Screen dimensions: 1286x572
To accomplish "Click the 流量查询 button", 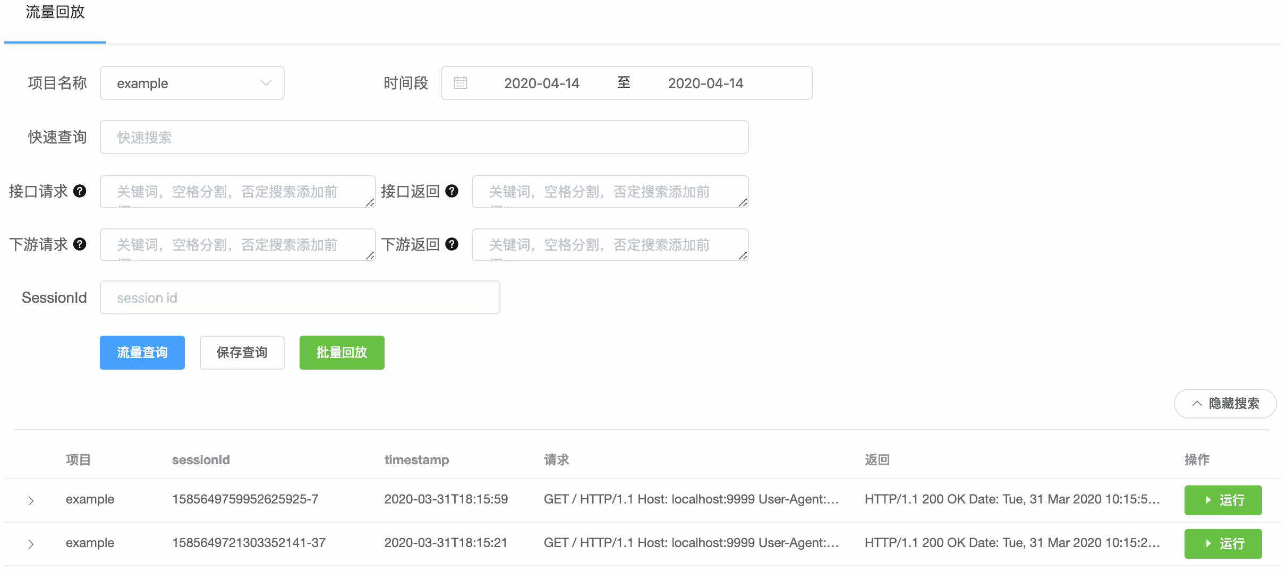I will point(142,352).
